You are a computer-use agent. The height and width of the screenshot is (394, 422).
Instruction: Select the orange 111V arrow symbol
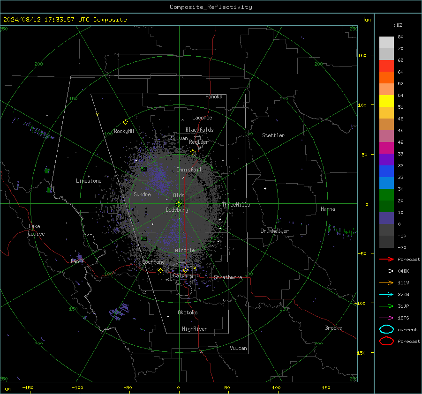click(386, 282)
